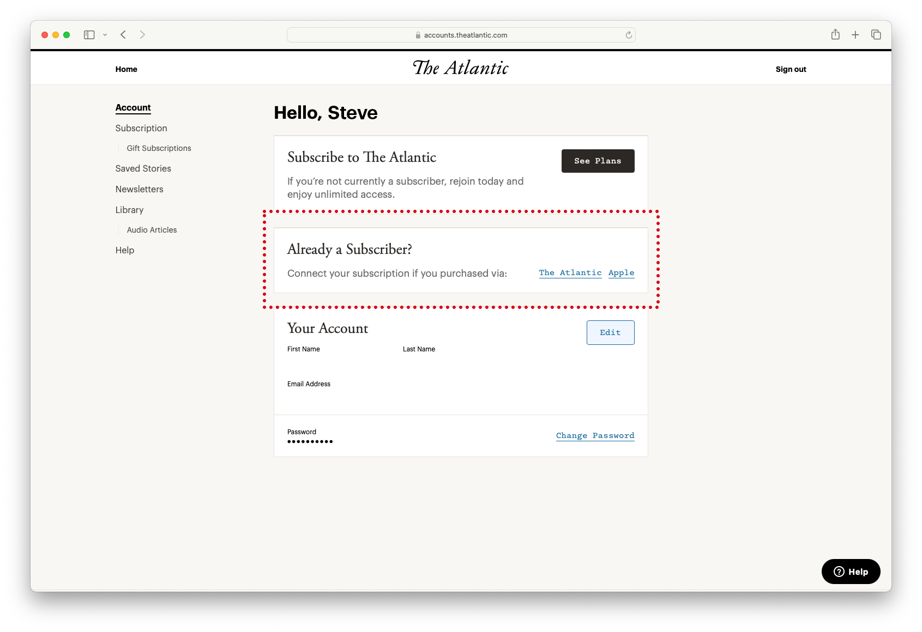The width and height of the screenshot is (922, 632).
Task: Expand Library section in sidebar
Action: coord(129,210)
